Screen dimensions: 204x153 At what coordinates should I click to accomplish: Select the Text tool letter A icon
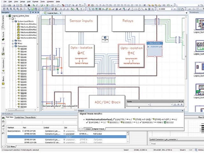[146, 9]
